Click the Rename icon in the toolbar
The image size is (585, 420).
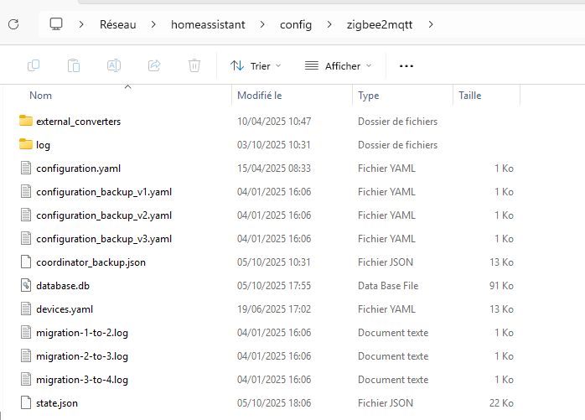(114, 65)
